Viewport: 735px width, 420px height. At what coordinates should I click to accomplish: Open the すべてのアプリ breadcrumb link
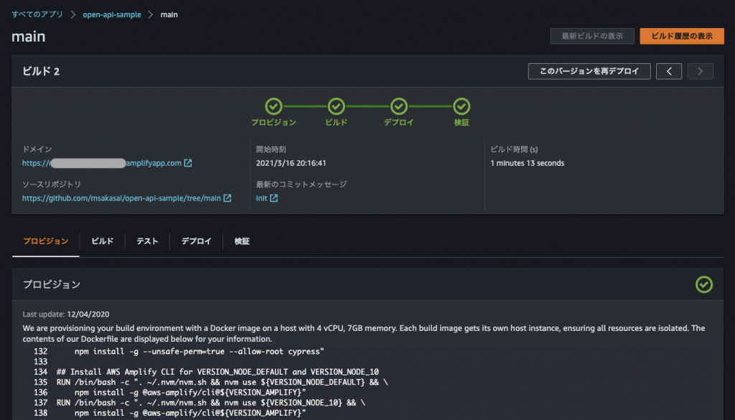pyautogui.click(x=37, y=14)
